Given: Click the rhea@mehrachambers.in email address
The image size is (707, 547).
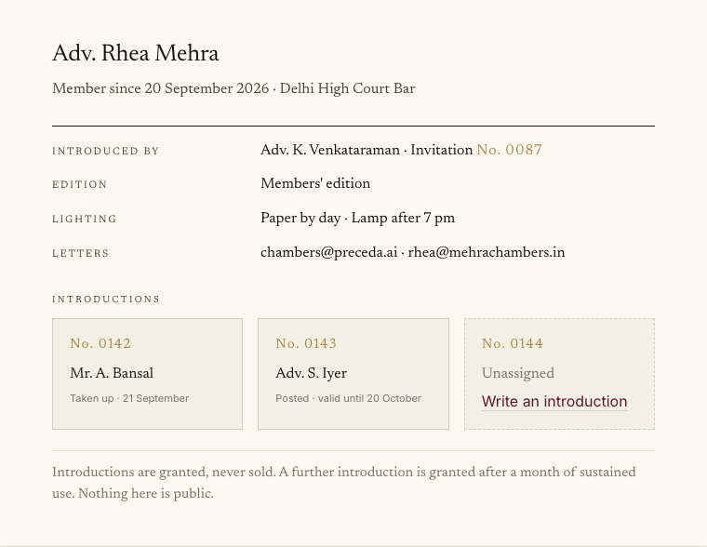Looking at the screenshot, I should pos(486,252).
